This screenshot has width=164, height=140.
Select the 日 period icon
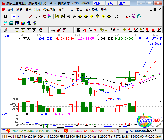point(6,16)
